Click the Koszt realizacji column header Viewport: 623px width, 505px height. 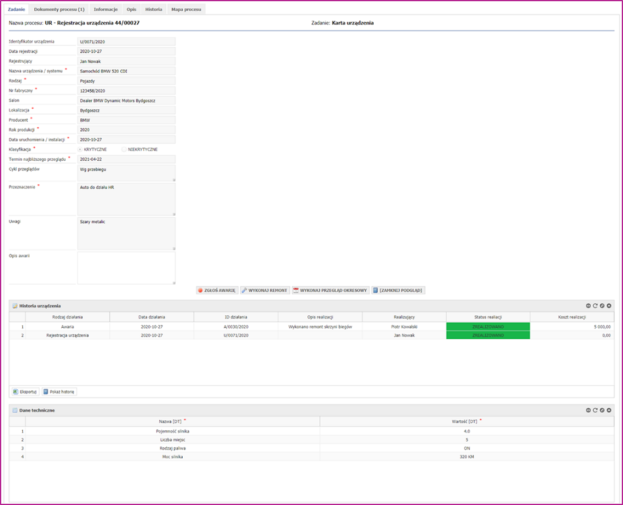tap(572, 317)
